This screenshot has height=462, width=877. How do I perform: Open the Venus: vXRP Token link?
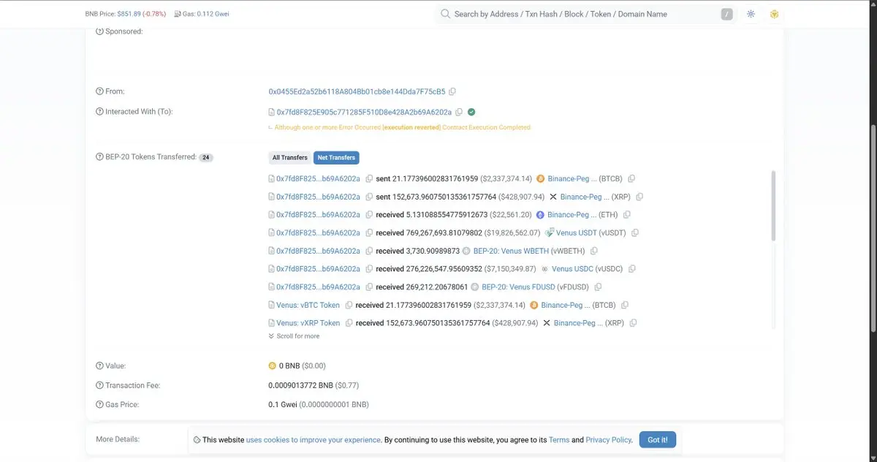point(308,323)
